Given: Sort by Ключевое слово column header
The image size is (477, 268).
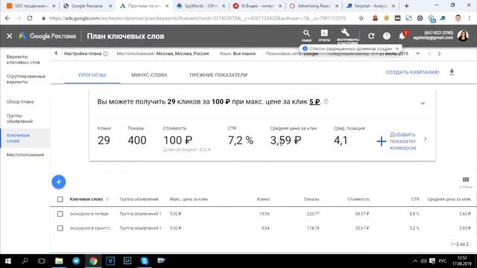Looking at the screenshot, I should 86,200.
